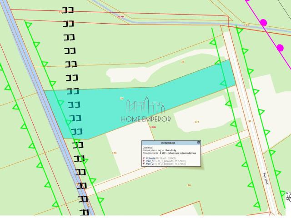This screenshot has width=291, height=218.
Task: Click the Nazwa planu line in popup
Action: (x=160, y=150)
